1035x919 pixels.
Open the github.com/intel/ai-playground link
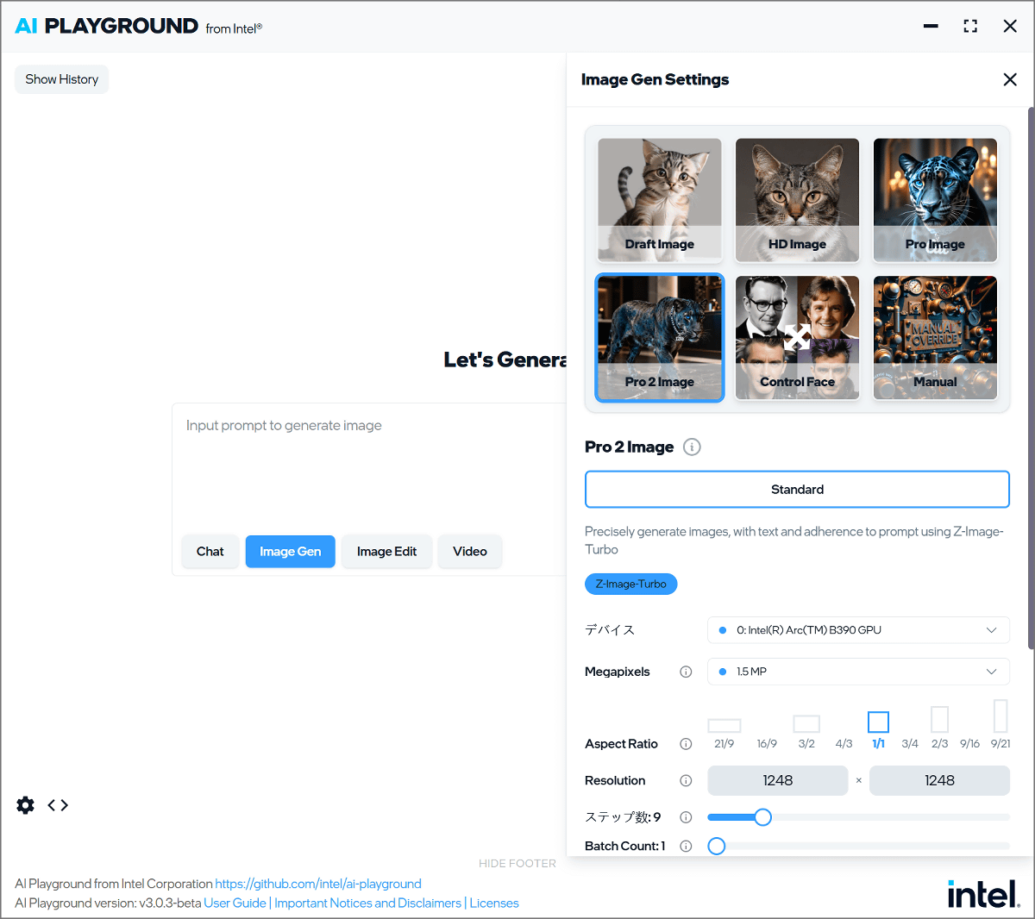[x=318, y=884]
